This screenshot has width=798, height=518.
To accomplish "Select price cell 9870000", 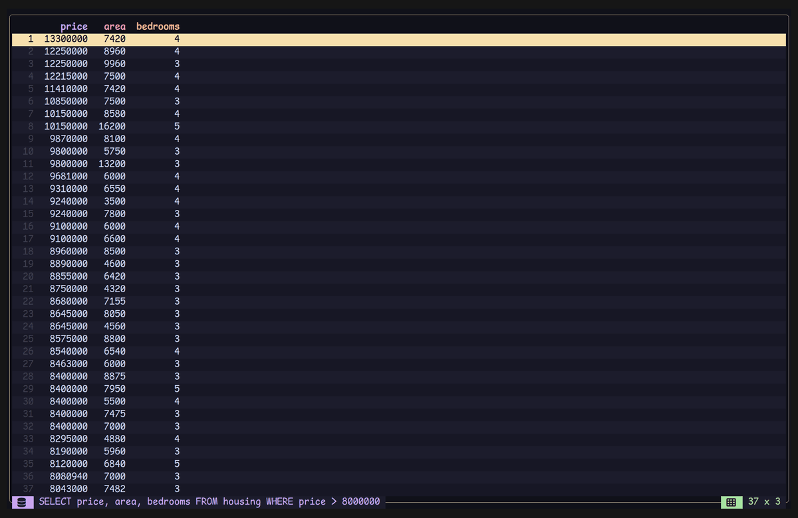I will click(x=68, y=139).
